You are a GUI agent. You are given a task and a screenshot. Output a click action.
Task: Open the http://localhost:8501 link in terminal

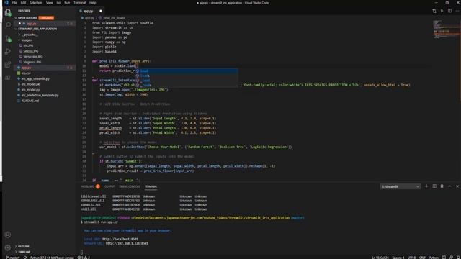[120, 239]
